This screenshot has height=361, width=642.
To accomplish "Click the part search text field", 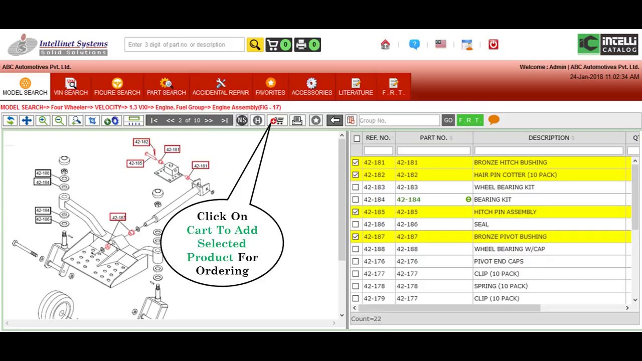I will tap(185, 45).
